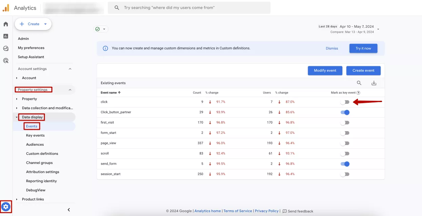The height and width of the screenshot is (216, 422).
Task: Click the Send feedback icon in footer
Action: (285, 211)
